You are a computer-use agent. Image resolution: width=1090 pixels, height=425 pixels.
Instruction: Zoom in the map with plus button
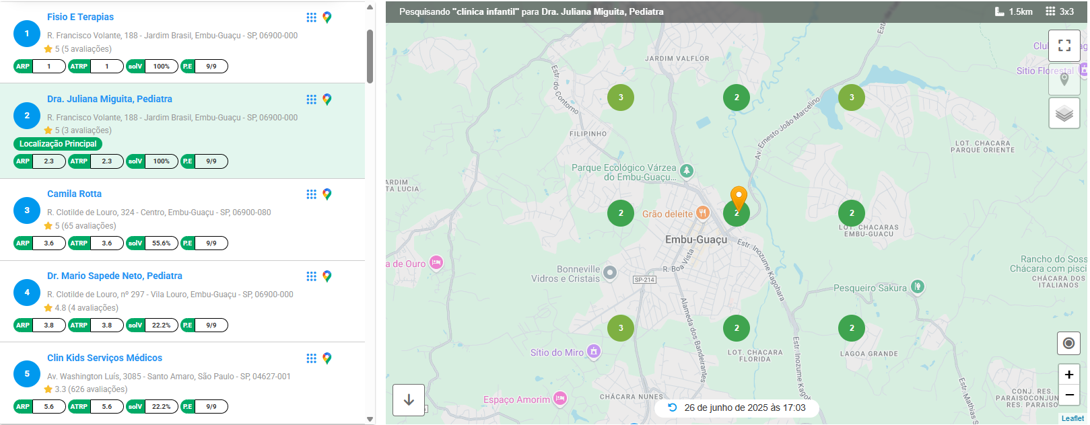coord(1068,375)
